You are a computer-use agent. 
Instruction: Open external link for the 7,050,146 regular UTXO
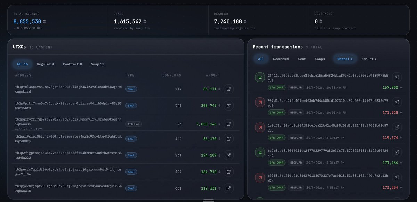[229, 124]
